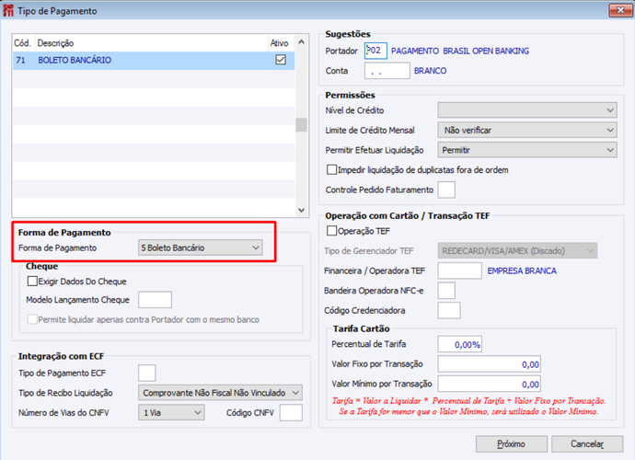Click the Conta input field
Viewport: 635px width, 460px height.
click(387, 71)
